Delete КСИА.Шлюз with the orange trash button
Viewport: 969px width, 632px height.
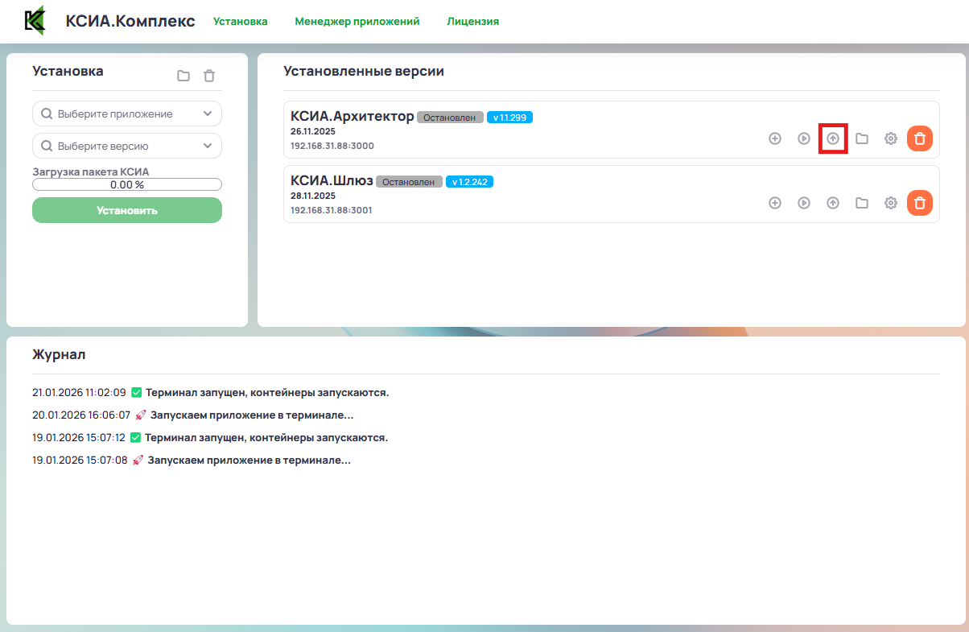point(920,203)
